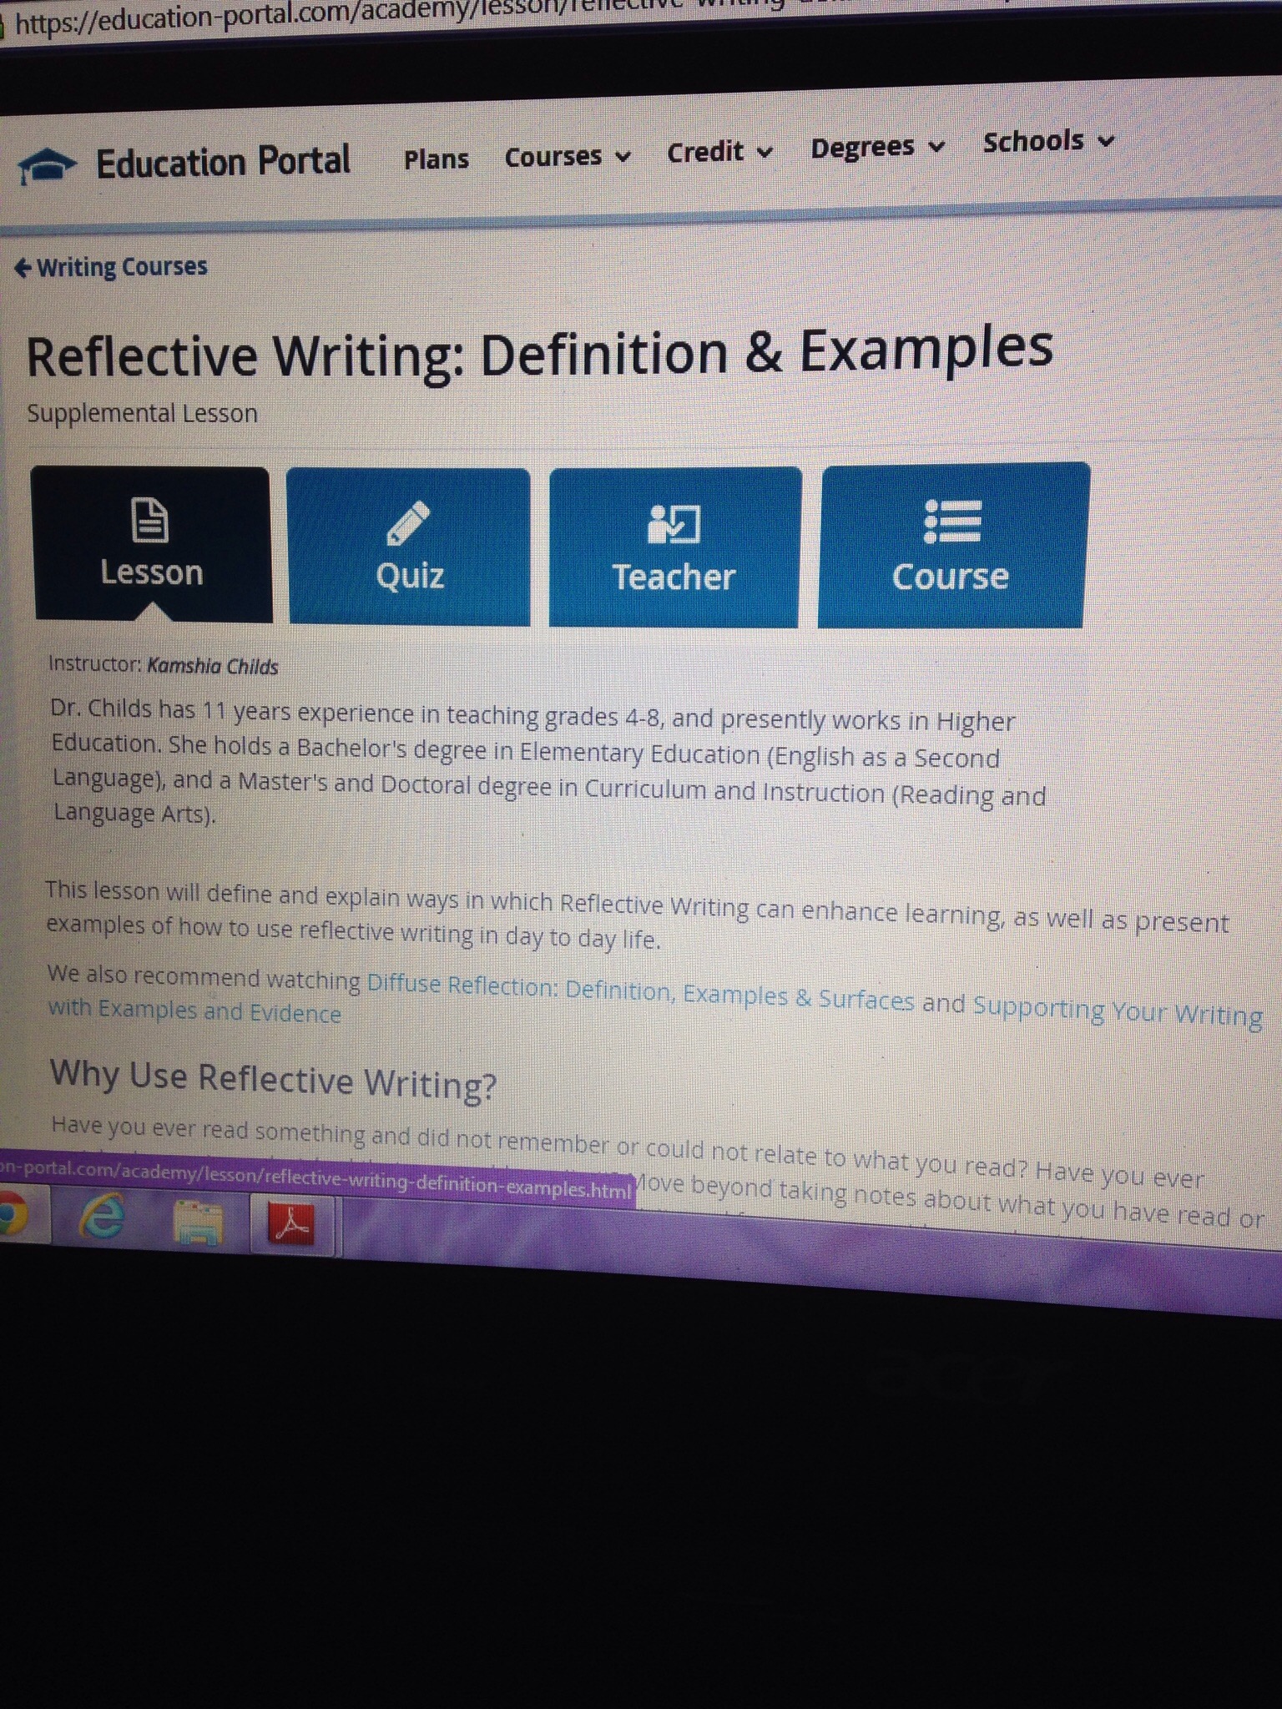Viewport: 1282px width, 1709px height.
Task: Click the instructor board icon on Teacher tab
Action: point(674,524)
